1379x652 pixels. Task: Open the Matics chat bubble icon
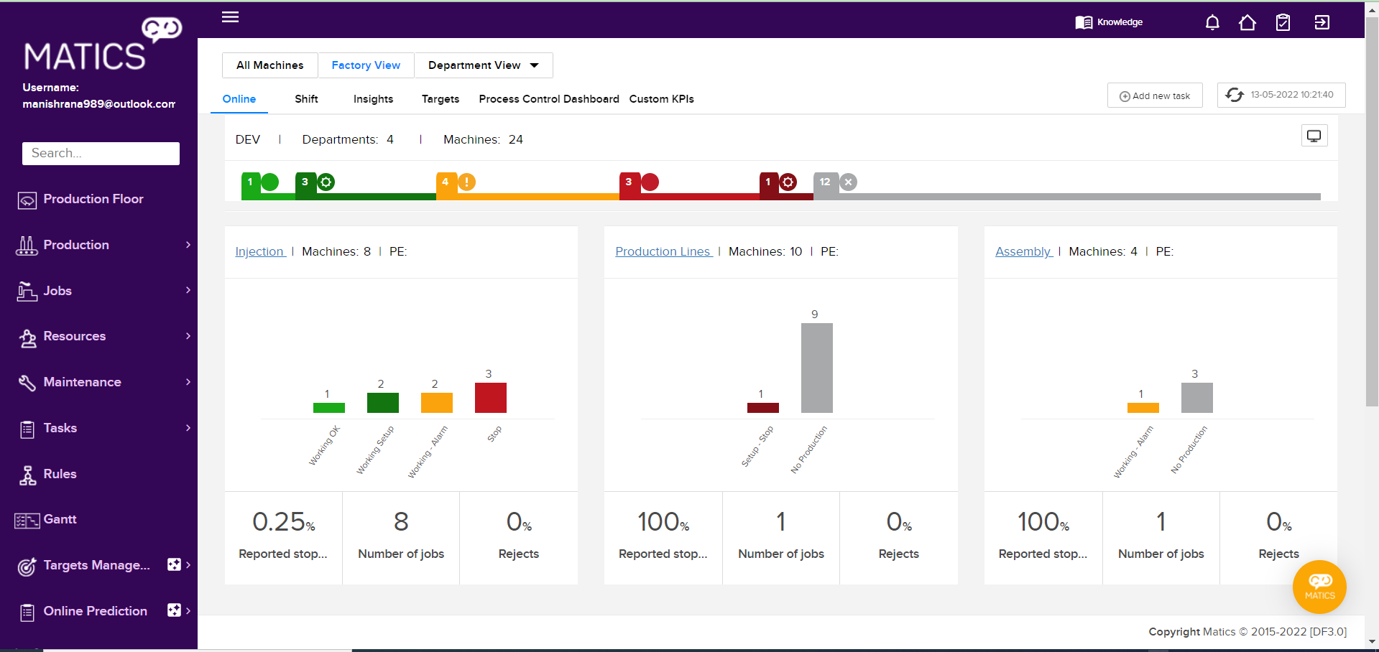tap(1319, 587)
